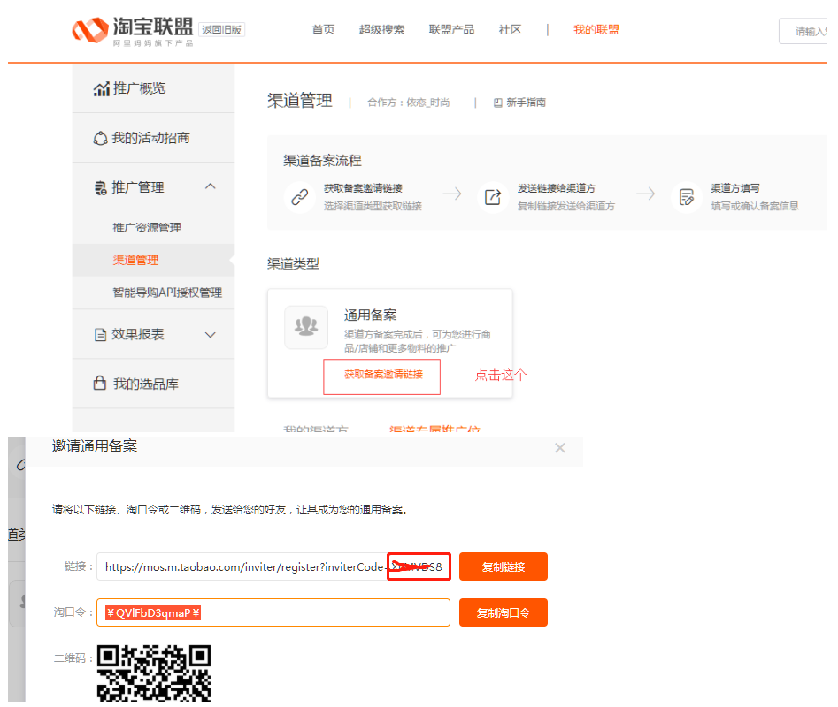
Task: Click the 我的活动招商 sidebar icon
Action: (101, 138)
